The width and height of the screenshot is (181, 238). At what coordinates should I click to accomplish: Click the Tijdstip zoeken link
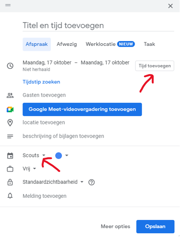(x=41, y=82)
